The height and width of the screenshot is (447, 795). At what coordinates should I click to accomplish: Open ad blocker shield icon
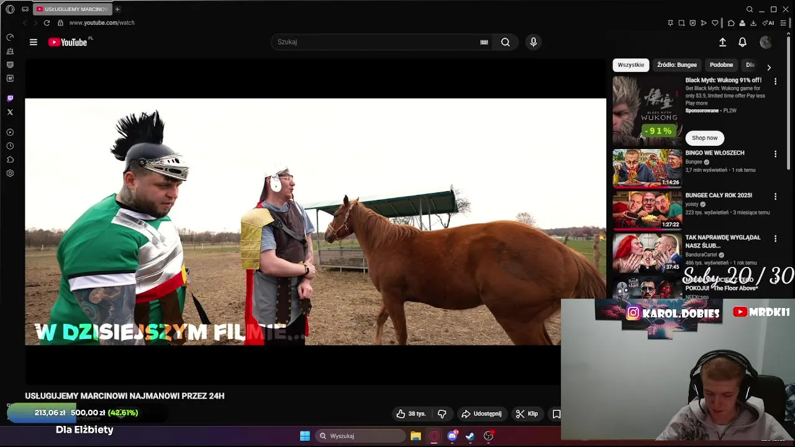tap(693, 23)
